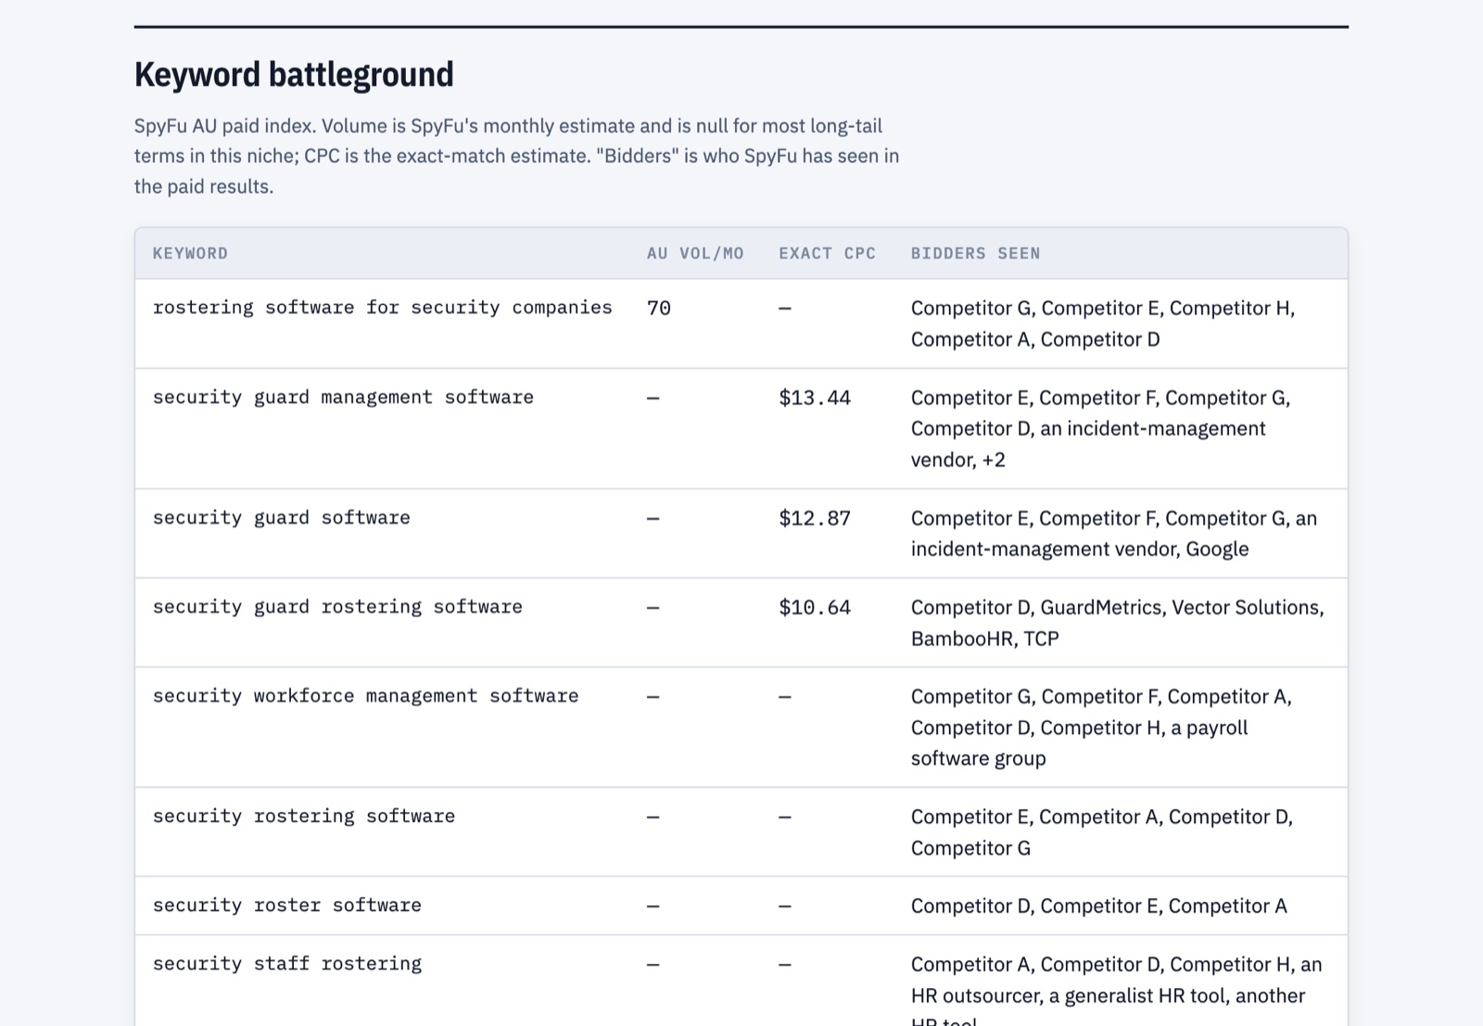Click bidders 'Competitor D, Competitor E, Competitor A'

[1098, 906]
